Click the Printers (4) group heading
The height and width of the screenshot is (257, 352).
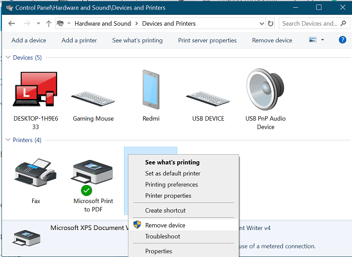[x=27, y=140]
